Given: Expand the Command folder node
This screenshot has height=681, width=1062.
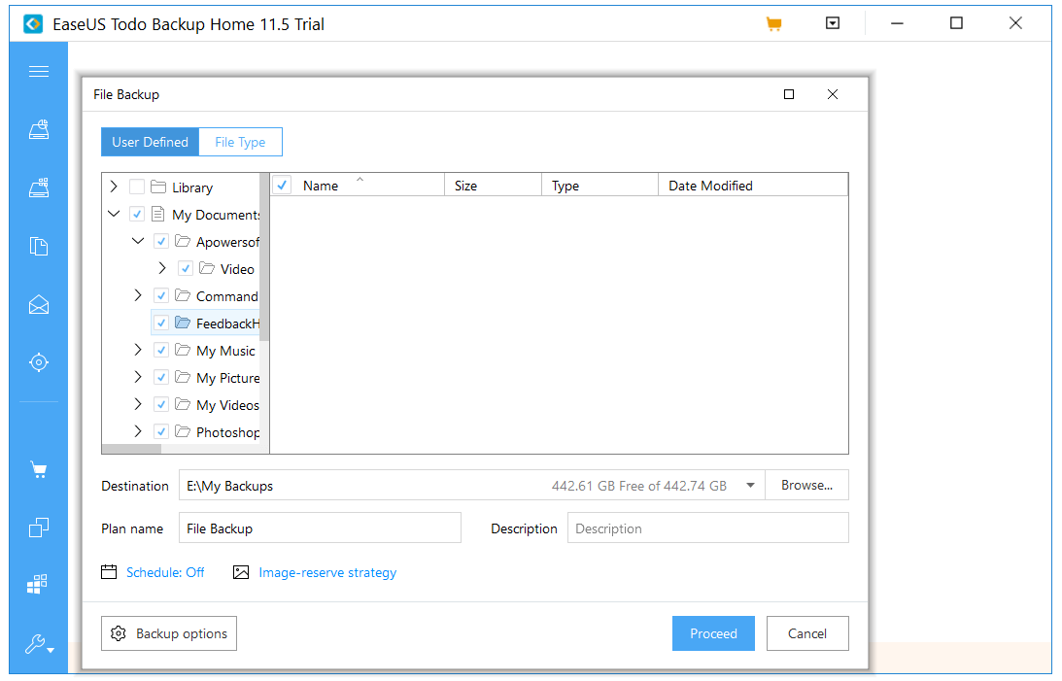Looking at the screenshot, I should pyautogui.click(x=138, y=295).
